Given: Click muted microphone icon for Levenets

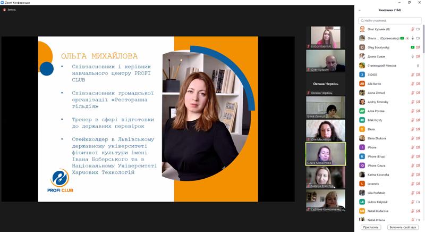Looking at the screenshot, I should [413, 184].
